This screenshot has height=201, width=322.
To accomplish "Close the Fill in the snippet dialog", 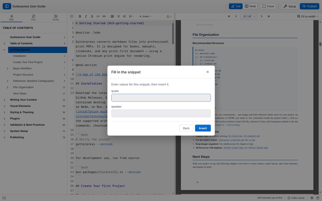I will 207,72.
